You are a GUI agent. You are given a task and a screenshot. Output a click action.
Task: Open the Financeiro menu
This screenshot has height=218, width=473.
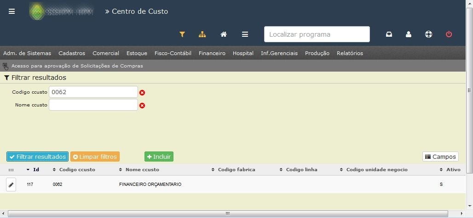[x=212, y=53]
